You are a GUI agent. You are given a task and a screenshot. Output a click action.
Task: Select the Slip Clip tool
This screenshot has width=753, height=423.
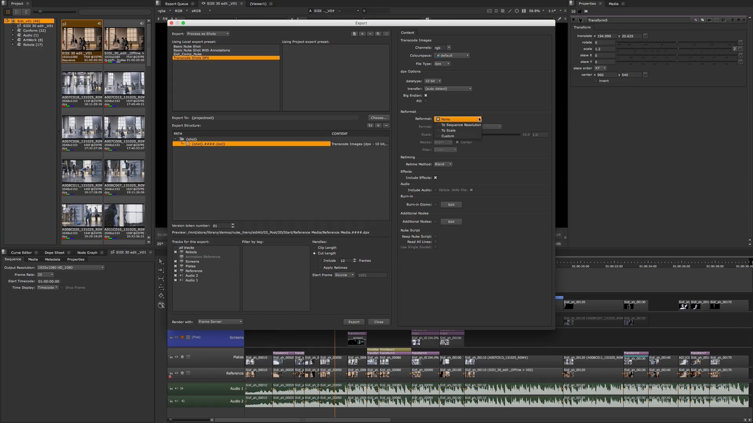[x=161, y=278]
